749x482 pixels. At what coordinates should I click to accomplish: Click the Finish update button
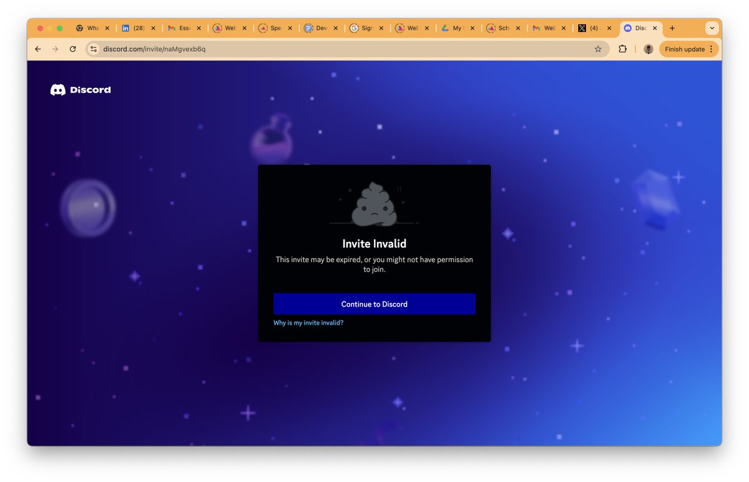pyautogui.click(x=689, y=49)
